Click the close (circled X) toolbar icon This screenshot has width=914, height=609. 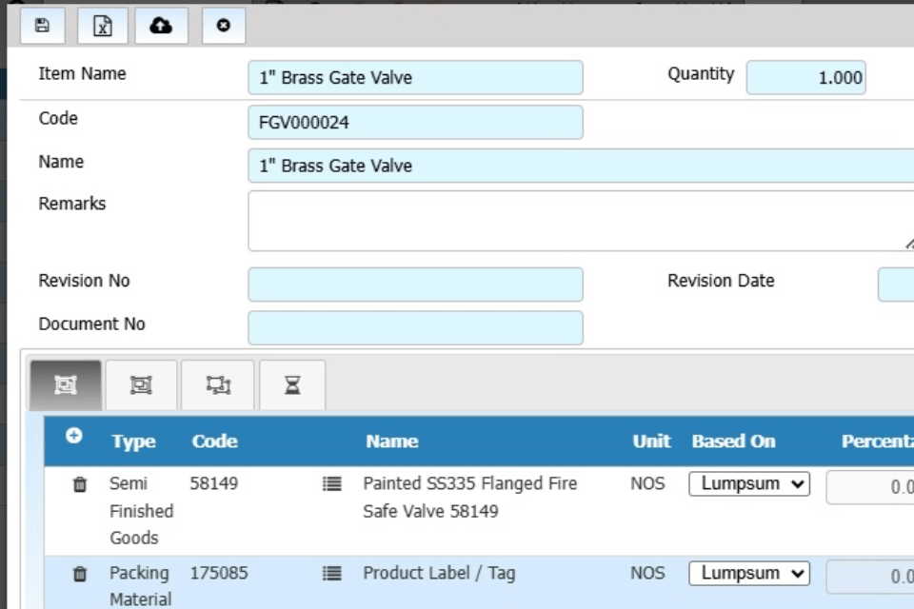223,26
